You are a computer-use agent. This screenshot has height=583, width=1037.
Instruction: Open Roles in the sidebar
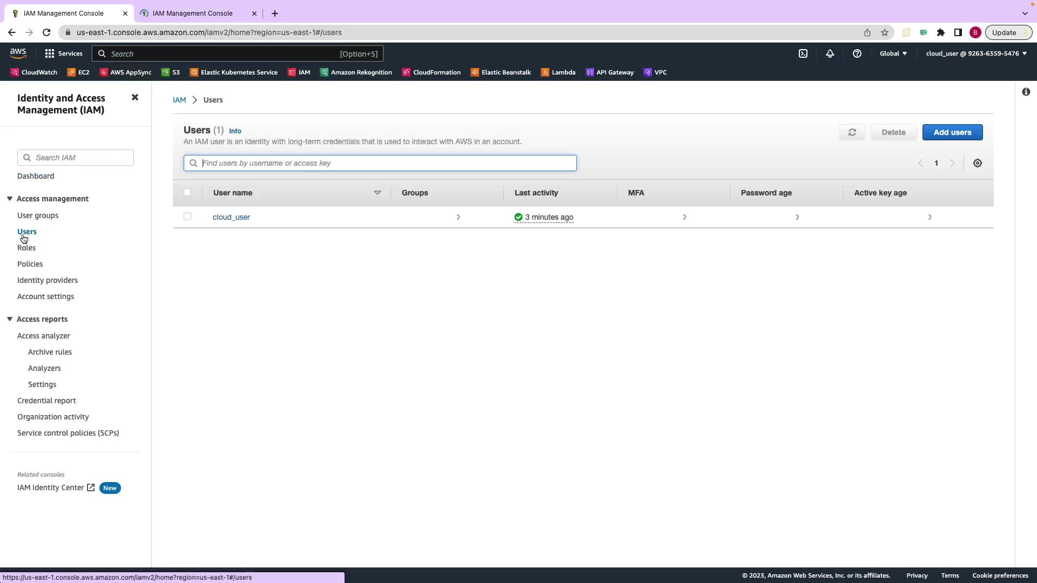26,248
